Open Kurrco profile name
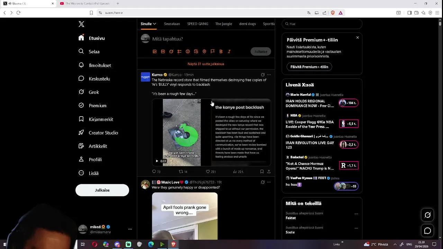 (x=157, y=75)
